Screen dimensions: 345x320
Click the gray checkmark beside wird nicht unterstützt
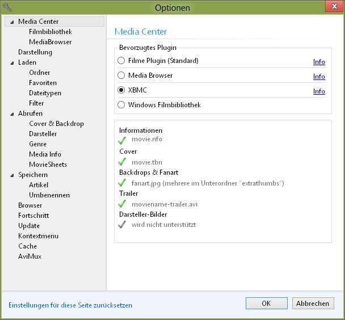tap(122, 225)
